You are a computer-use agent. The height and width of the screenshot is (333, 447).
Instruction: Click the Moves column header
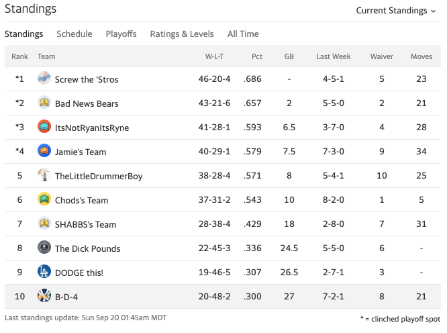421,56
